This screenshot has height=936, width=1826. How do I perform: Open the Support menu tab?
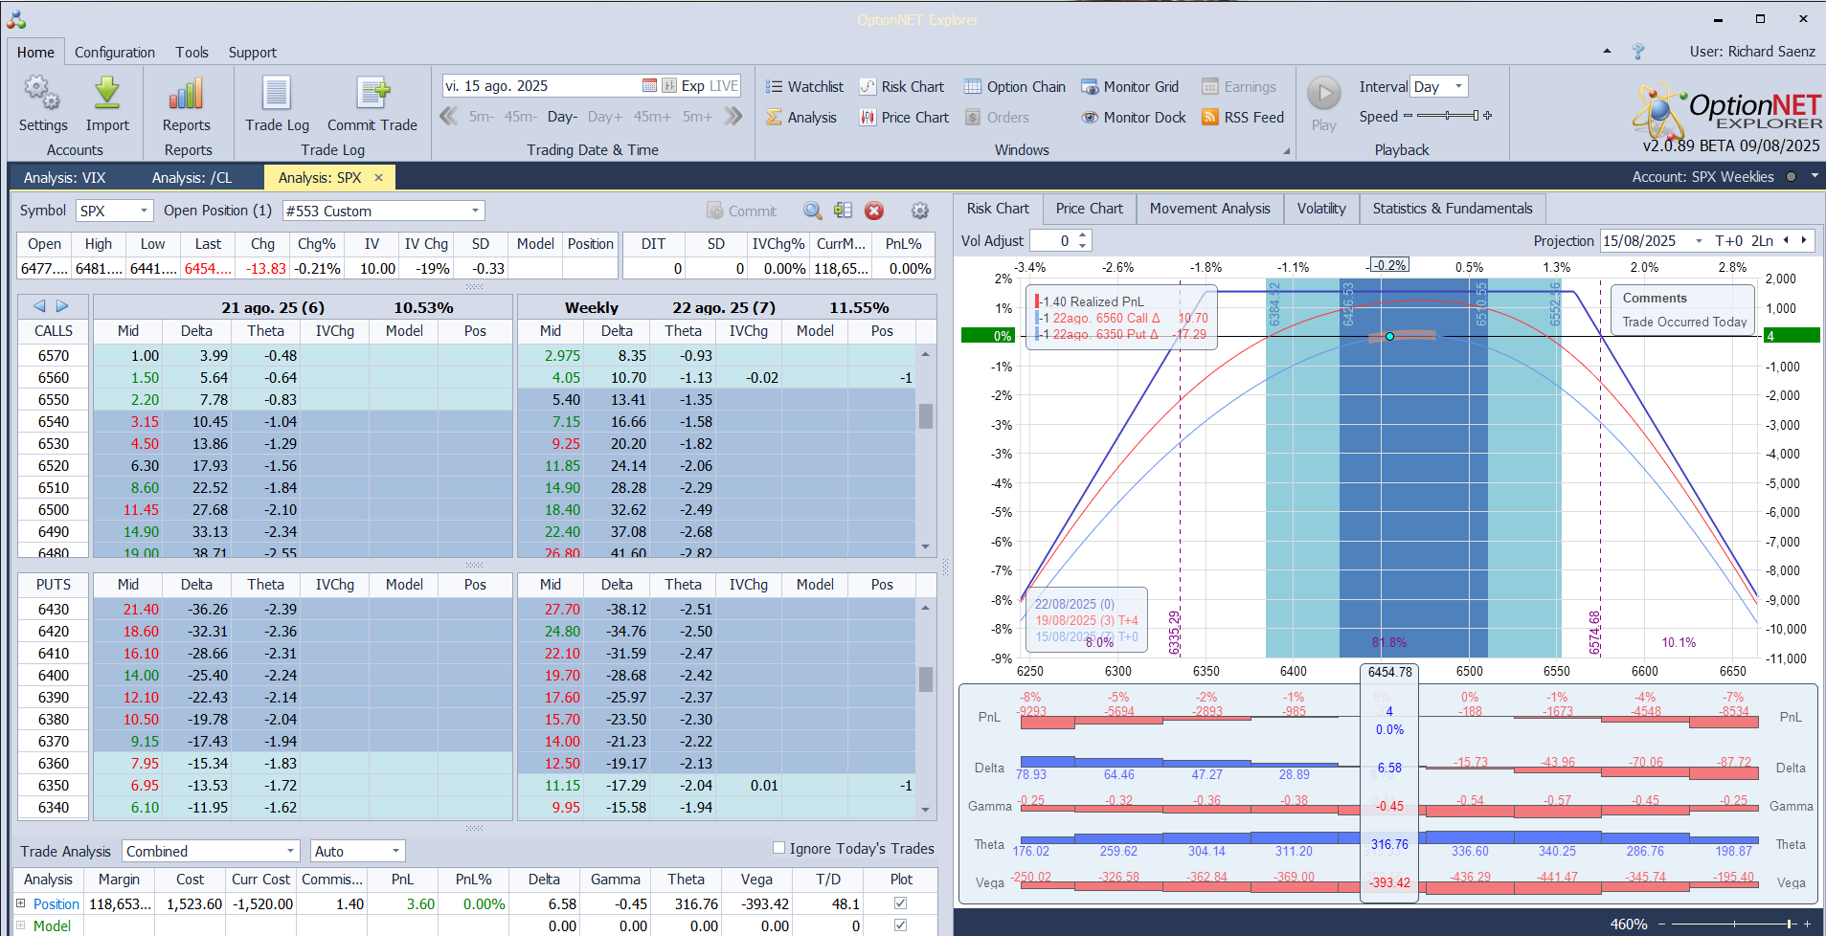(x=253, y=53)
